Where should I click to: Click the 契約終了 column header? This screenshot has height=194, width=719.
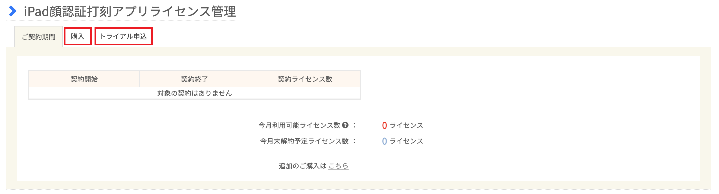[x=194, y=79]
